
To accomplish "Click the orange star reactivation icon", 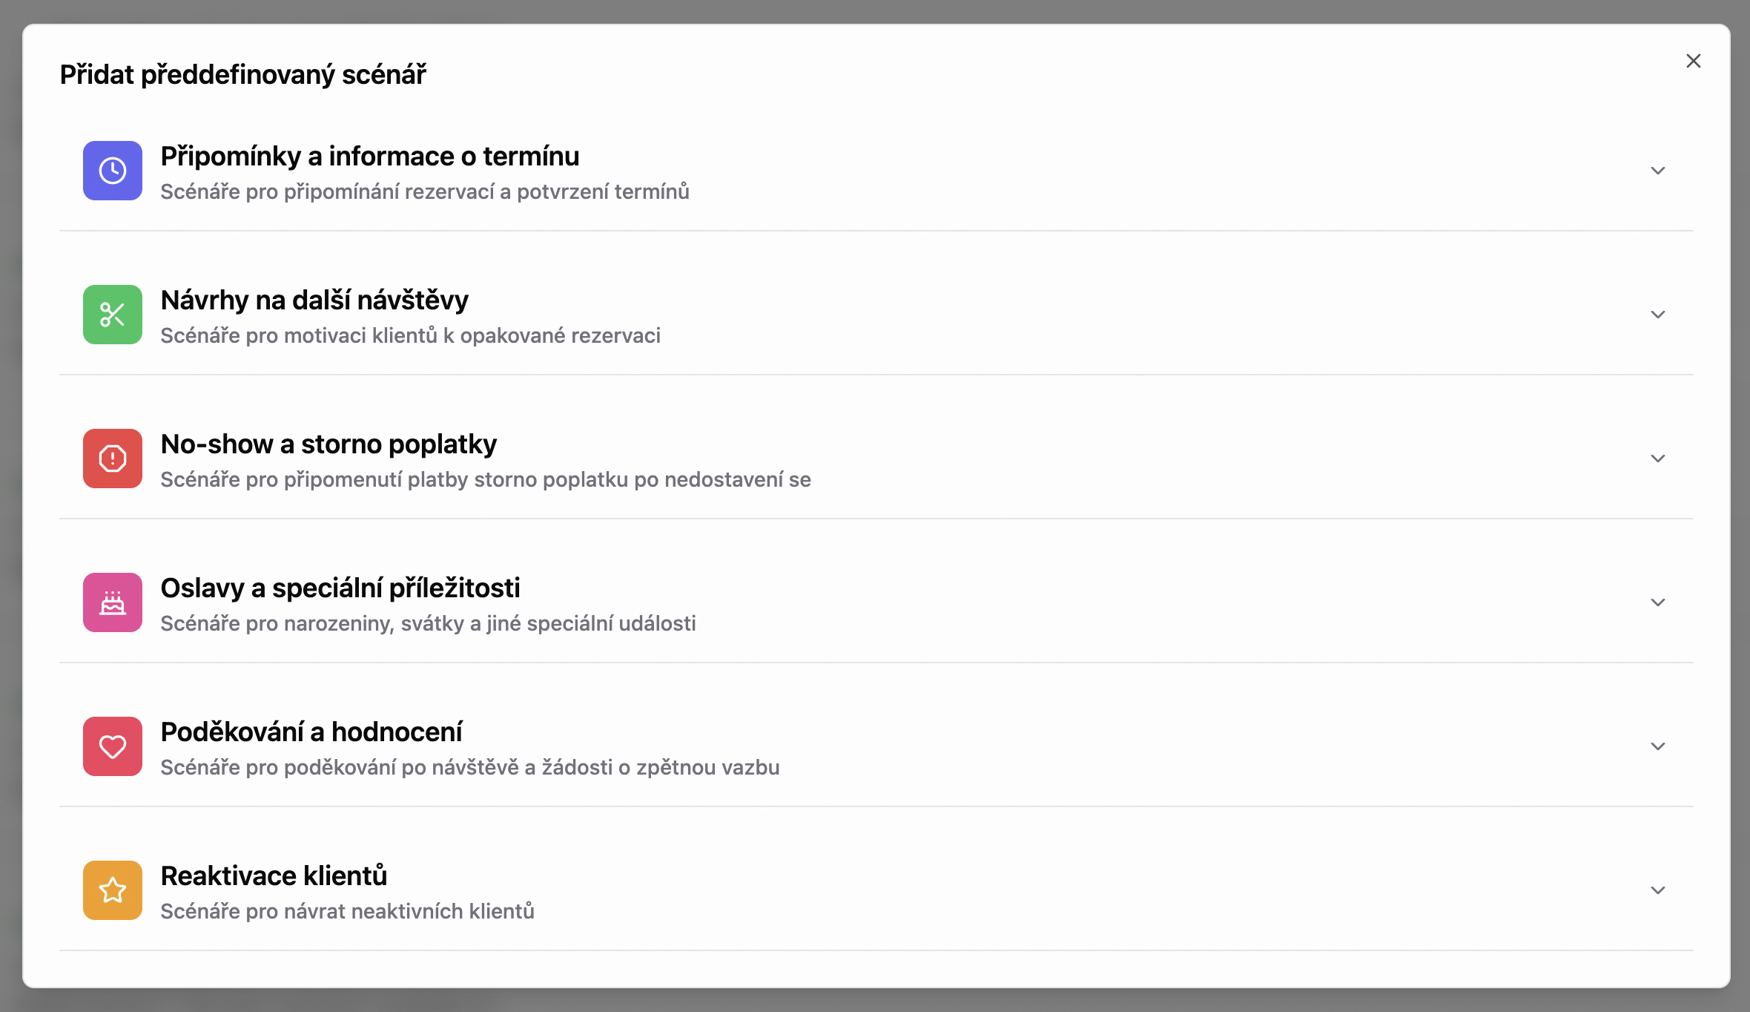I will pyautogui.click(x=113, y=890).
